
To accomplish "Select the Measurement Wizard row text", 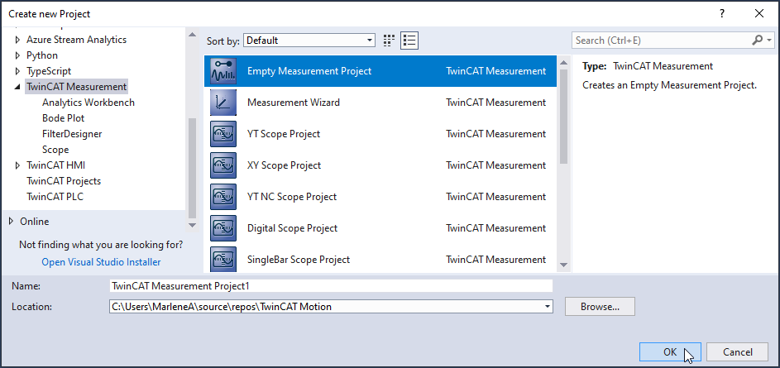I will click(x=294, y=103).
